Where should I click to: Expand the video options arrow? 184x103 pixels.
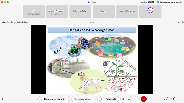pos(96,99)
